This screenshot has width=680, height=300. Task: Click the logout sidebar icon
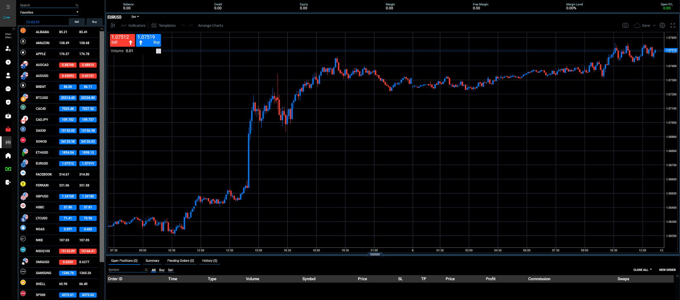8,182
